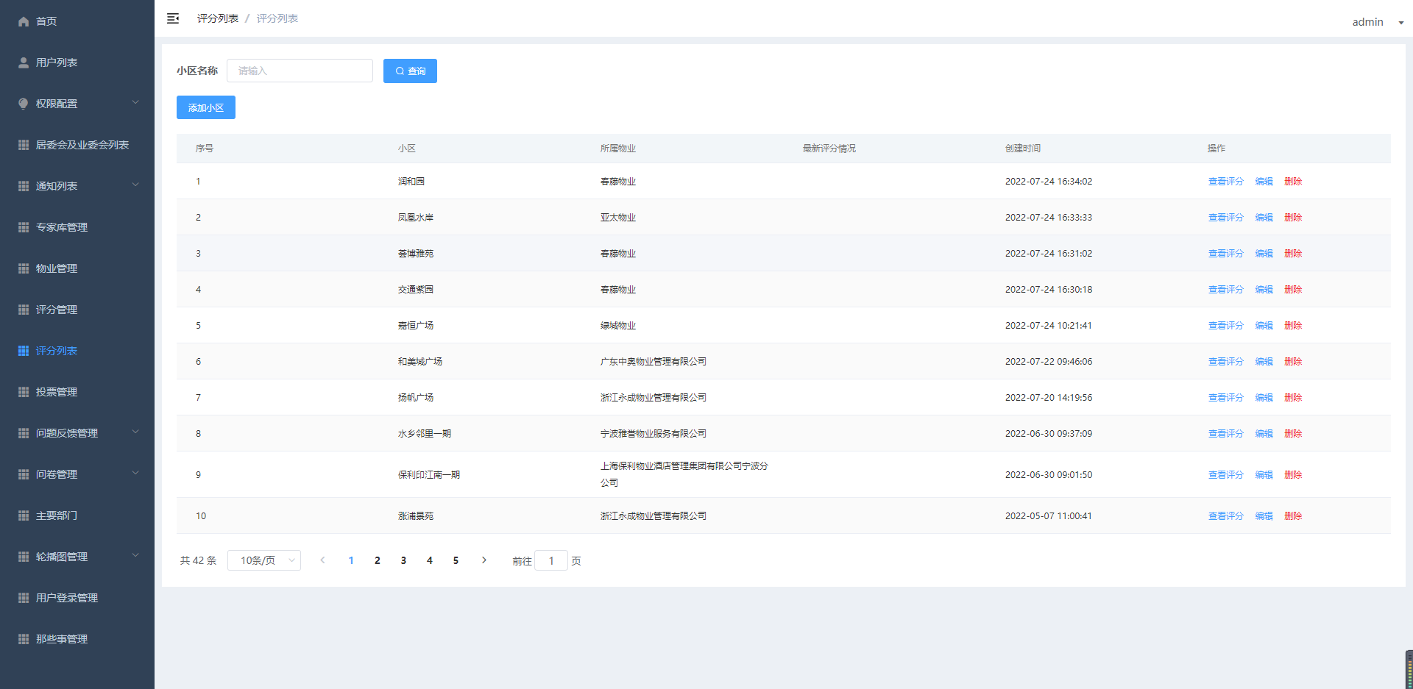Click the 宁波雅誉物业服务有限公司 cell

point(654,433)
